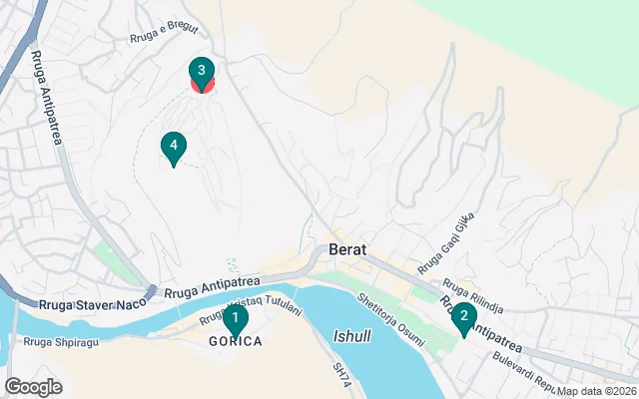Click the Google logo
Screen dimensions: 639x399
pos(33,387)
